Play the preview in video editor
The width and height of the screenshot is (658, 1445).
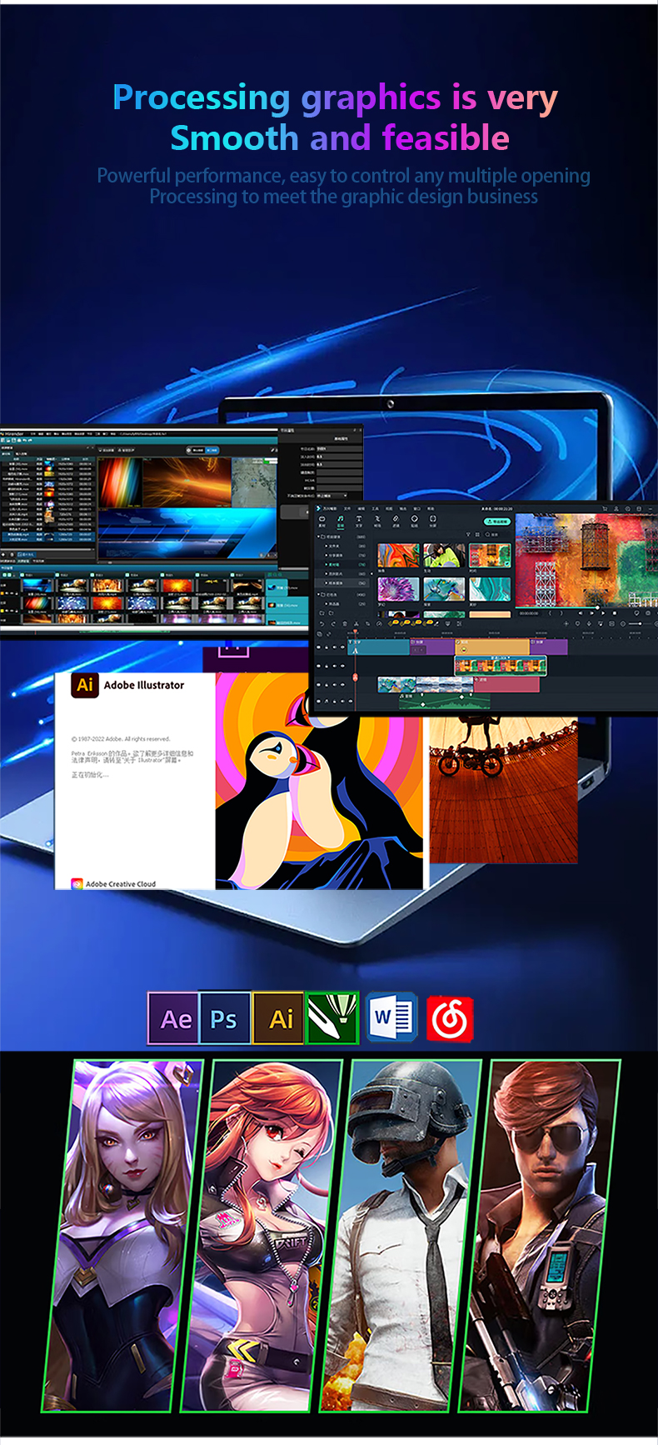pyautogui.click(x=602, y=613)
